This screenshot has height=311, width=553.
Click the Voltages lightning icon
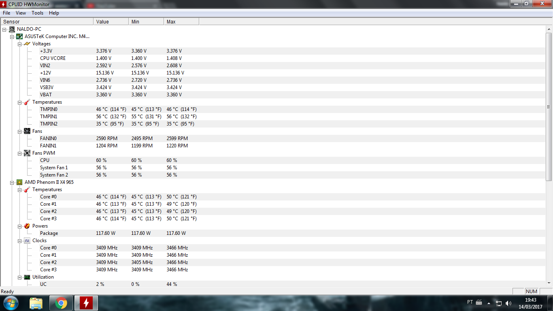pyautogui.click(x=27, y=44)
